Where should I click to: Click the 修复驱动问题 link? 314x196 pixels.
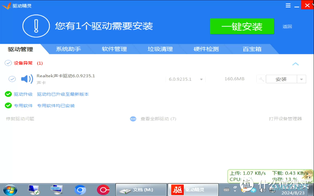click(20, 119)
